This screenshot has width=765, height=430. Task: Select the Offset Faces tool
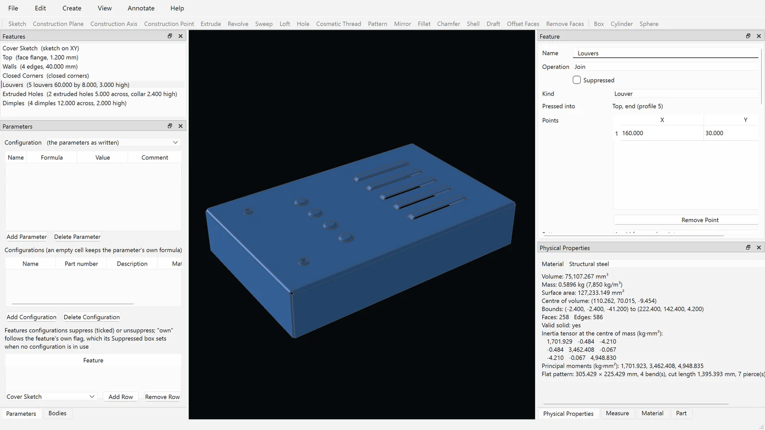[523, 24]
